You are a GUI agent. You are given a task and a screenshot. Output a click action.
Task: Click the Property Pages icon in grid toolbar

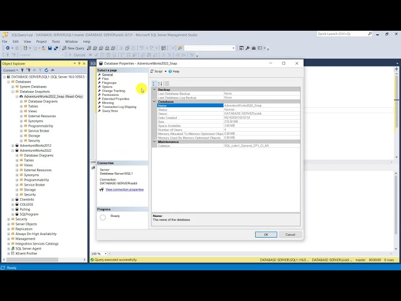click(x=167, y=83)
